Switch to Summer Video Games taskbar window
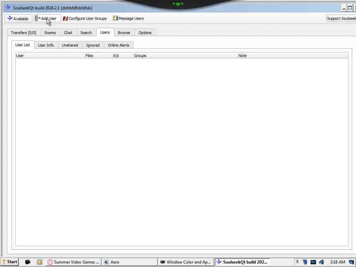356x267 pixels. coord(73,262)
